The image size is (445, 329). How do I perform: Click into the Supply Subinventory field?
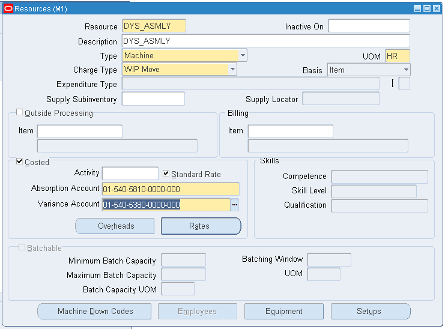[x=153, y=98]
